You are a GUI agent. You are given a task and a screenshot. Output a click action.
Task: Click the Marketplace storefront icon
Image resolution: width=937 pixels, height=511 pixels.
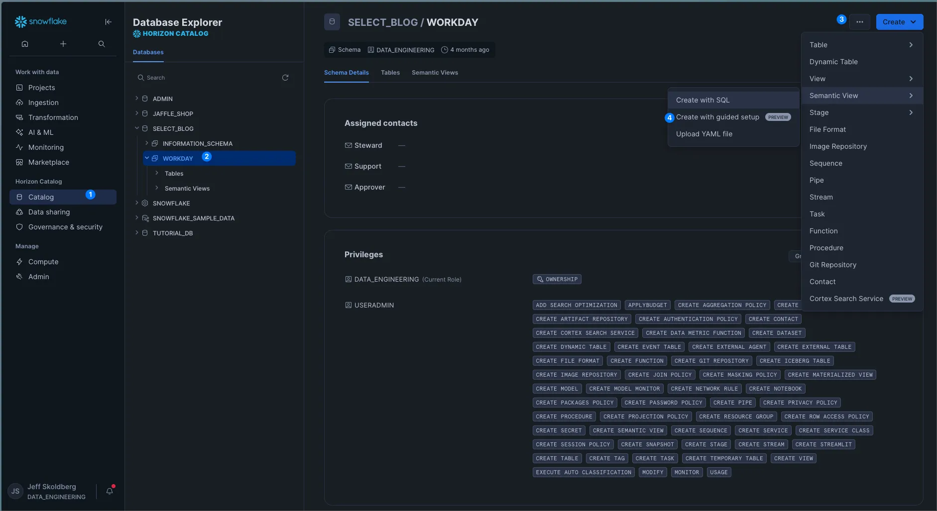(x=19, y=162)
